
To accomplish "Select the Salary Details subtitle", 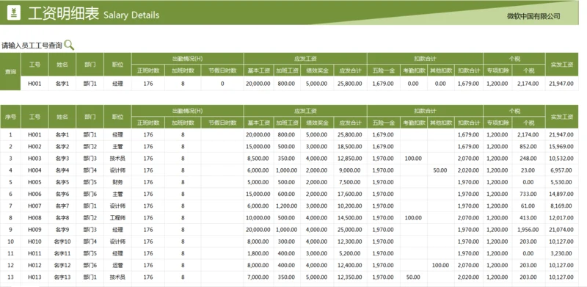I will click(x=131, y=15).
